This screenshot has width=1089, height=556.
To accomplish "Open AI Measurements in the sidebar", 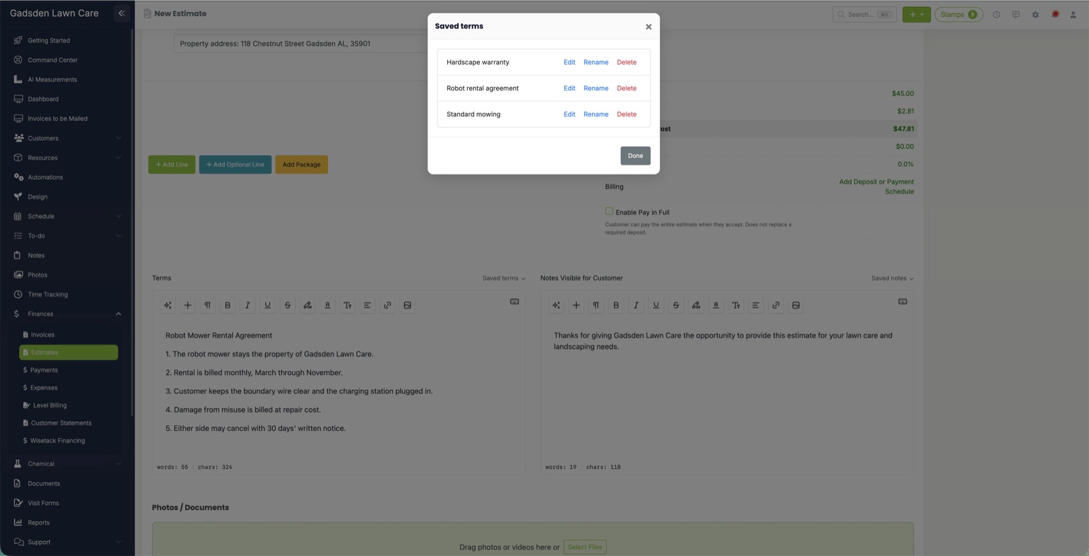I will [x=52, y=80].
